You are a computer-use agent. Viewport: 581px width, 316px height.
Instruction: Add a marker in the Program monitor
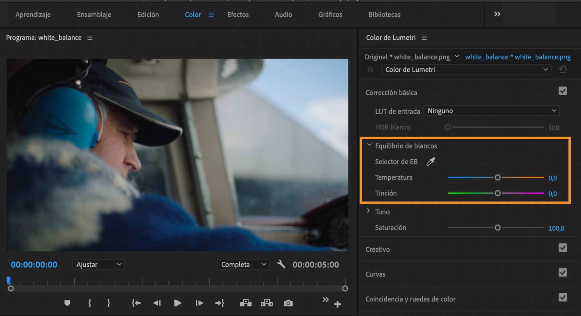67,303
